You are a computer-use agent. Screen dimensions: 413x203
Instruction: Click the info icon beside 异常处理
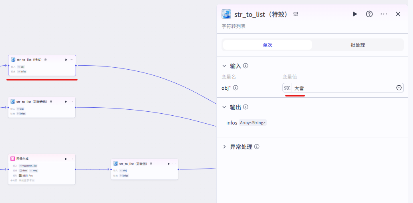tap(257, 147)
